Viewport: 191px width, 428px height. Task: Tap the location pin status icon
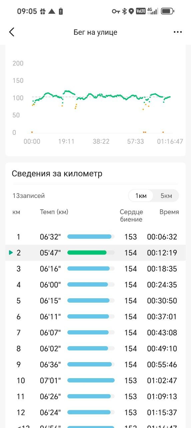(131, 11)
